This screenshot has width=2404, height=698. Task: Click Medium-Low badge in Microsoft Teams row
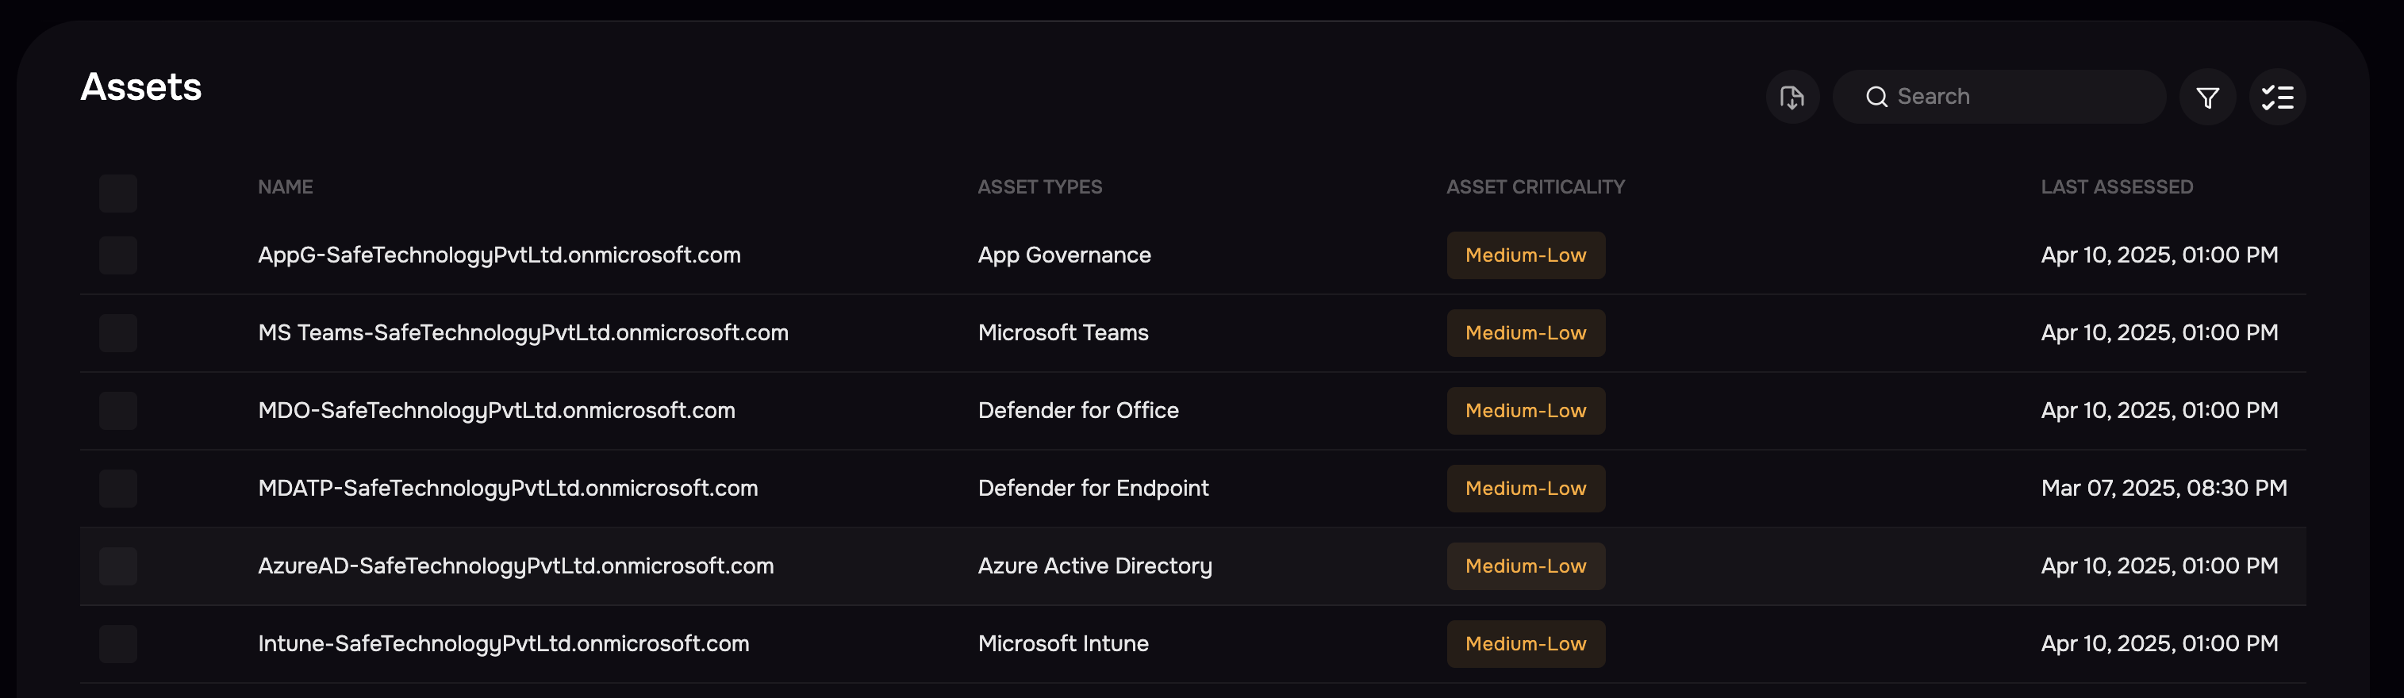tap(1526, 333)
